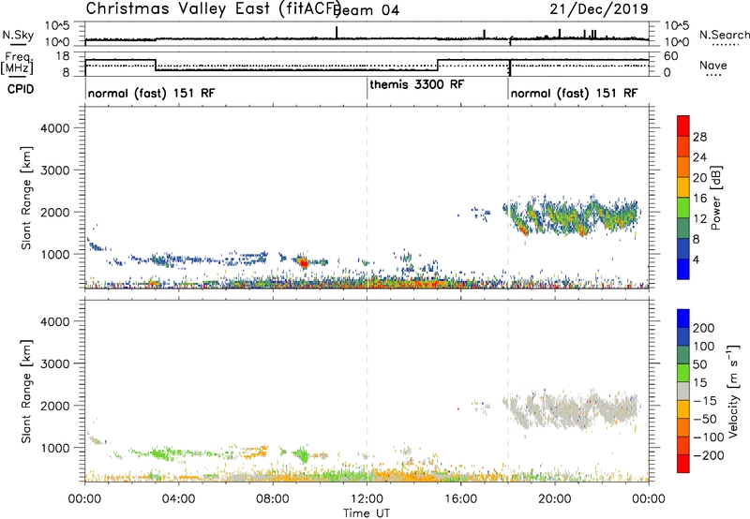The height and width of the screenshot is (519, 750).
Task: Click the 'N.Search' legend label
Action: tap(724, 35)
